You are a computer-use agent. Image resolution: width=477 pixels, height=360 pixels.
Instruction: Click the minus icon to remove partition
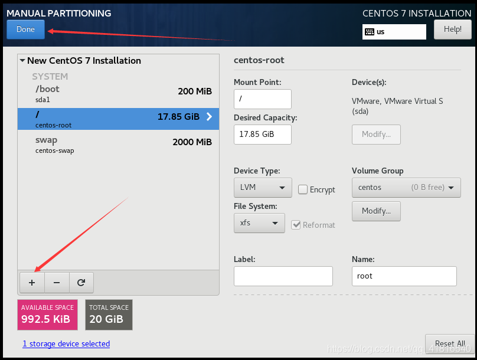(x=57, y=283)
